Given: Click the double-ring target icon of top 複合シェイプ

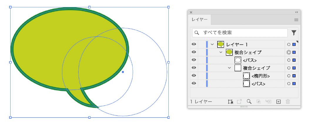Looking at the screenshot, I should [x=289, y=52].
